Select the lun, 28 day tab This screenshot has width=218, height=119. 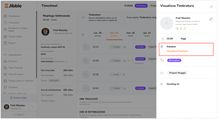pos(98,34)
